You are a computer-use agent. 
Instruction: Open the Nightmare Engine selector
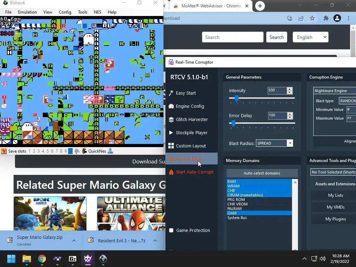click(x=335, y=91)
